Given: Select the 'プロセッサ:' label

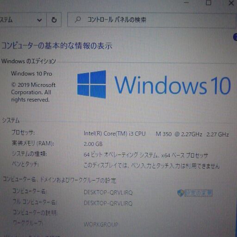Looking at the screenshot, I should (x=23, y=132).
